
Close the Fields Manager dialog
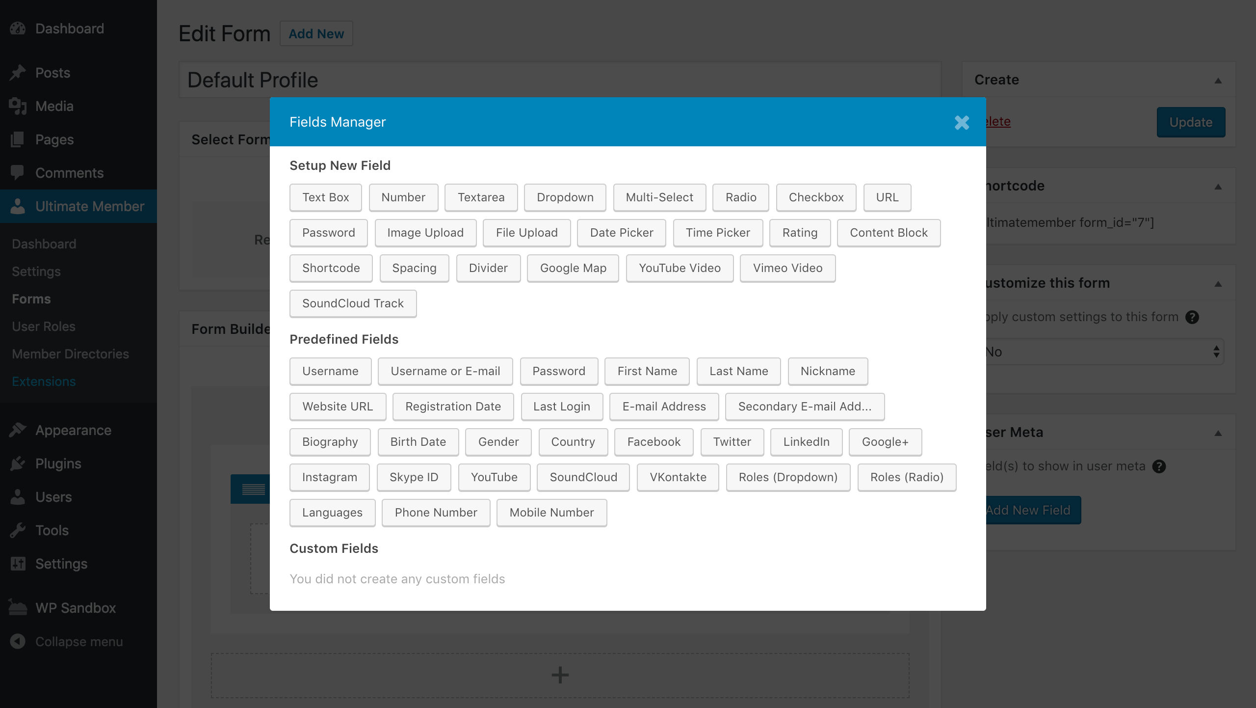click(x=962, y=122)
